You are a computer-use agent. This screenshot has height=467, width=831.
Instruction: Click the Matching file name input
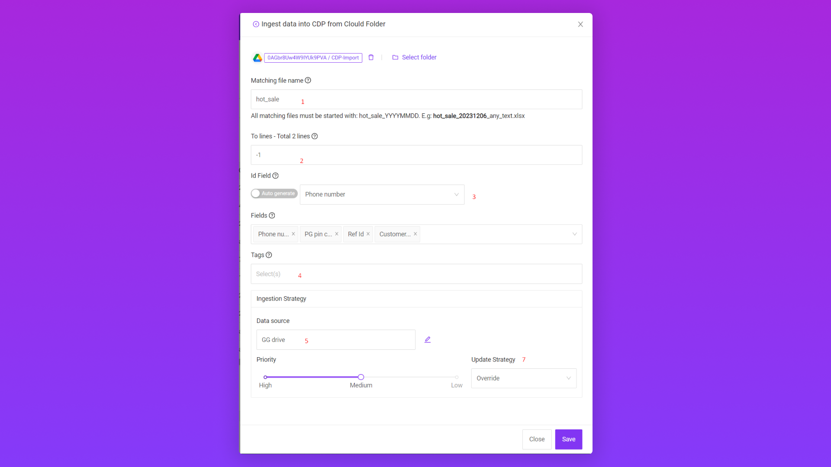point(415,99)
